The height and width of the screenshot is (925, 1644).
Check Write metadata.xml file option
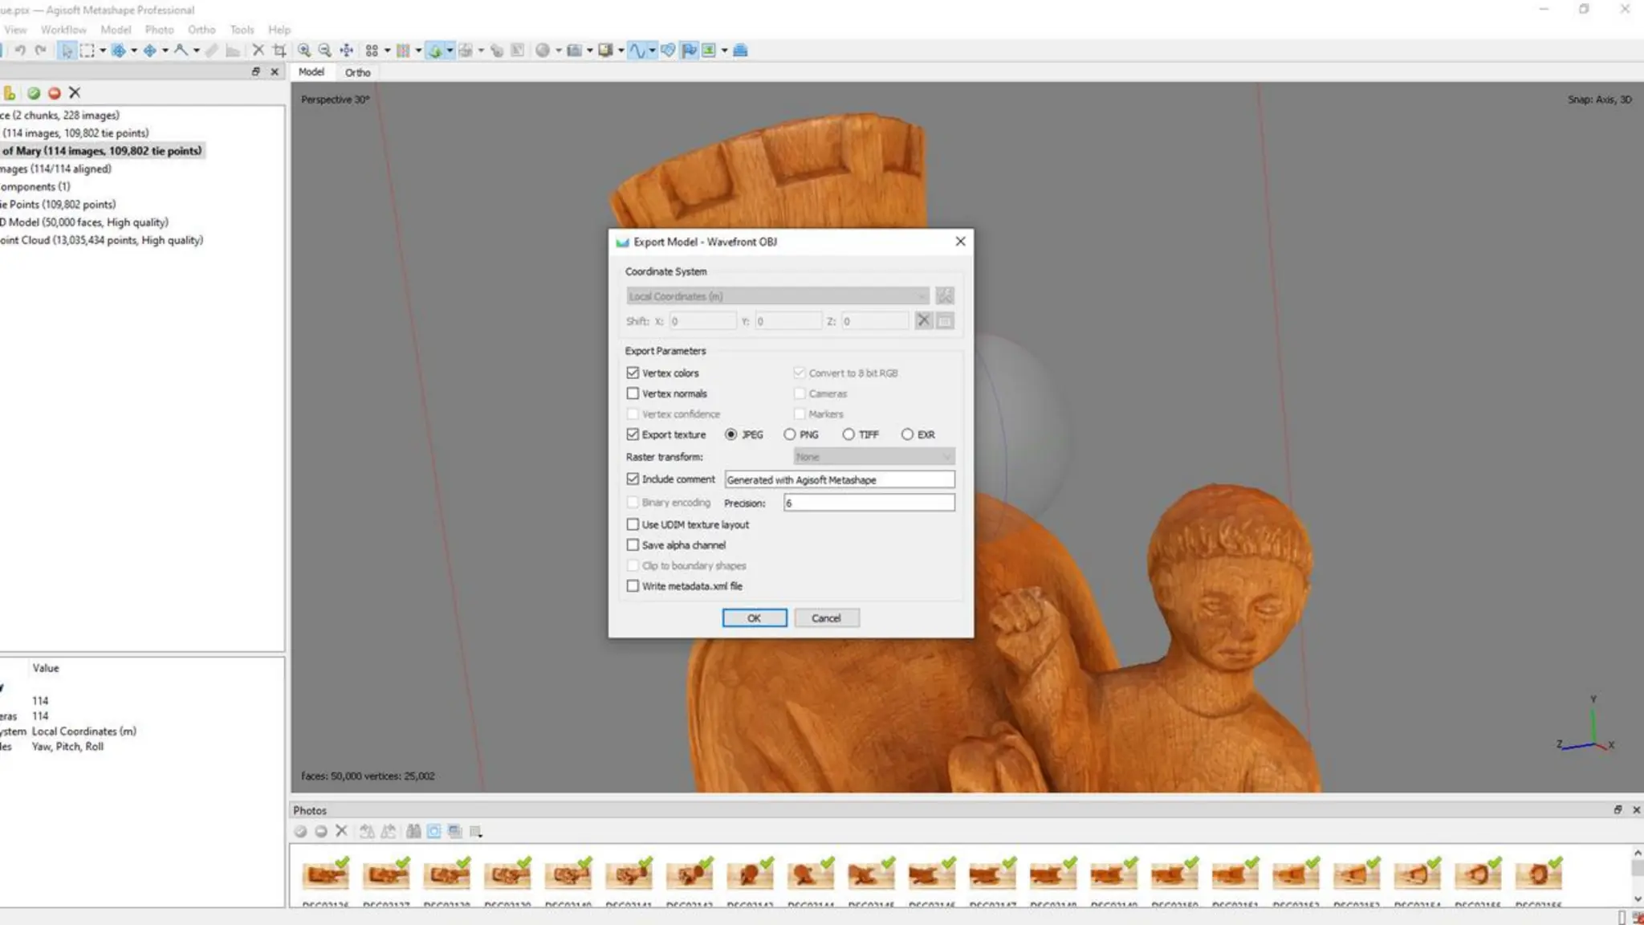633,586
